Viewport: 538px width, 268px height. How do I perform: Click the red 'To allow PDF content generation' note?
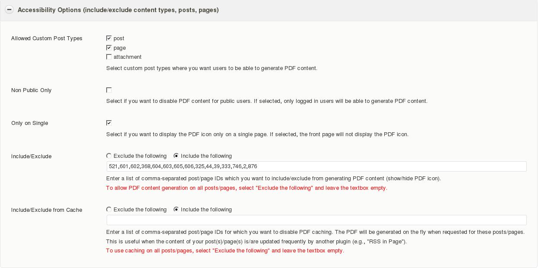click(247, 188)
